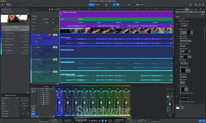Viewport: 206px width, 123px height.
Task: Open the Sync Mode 1 Bar dropdown
Action: tap(54, 19)
